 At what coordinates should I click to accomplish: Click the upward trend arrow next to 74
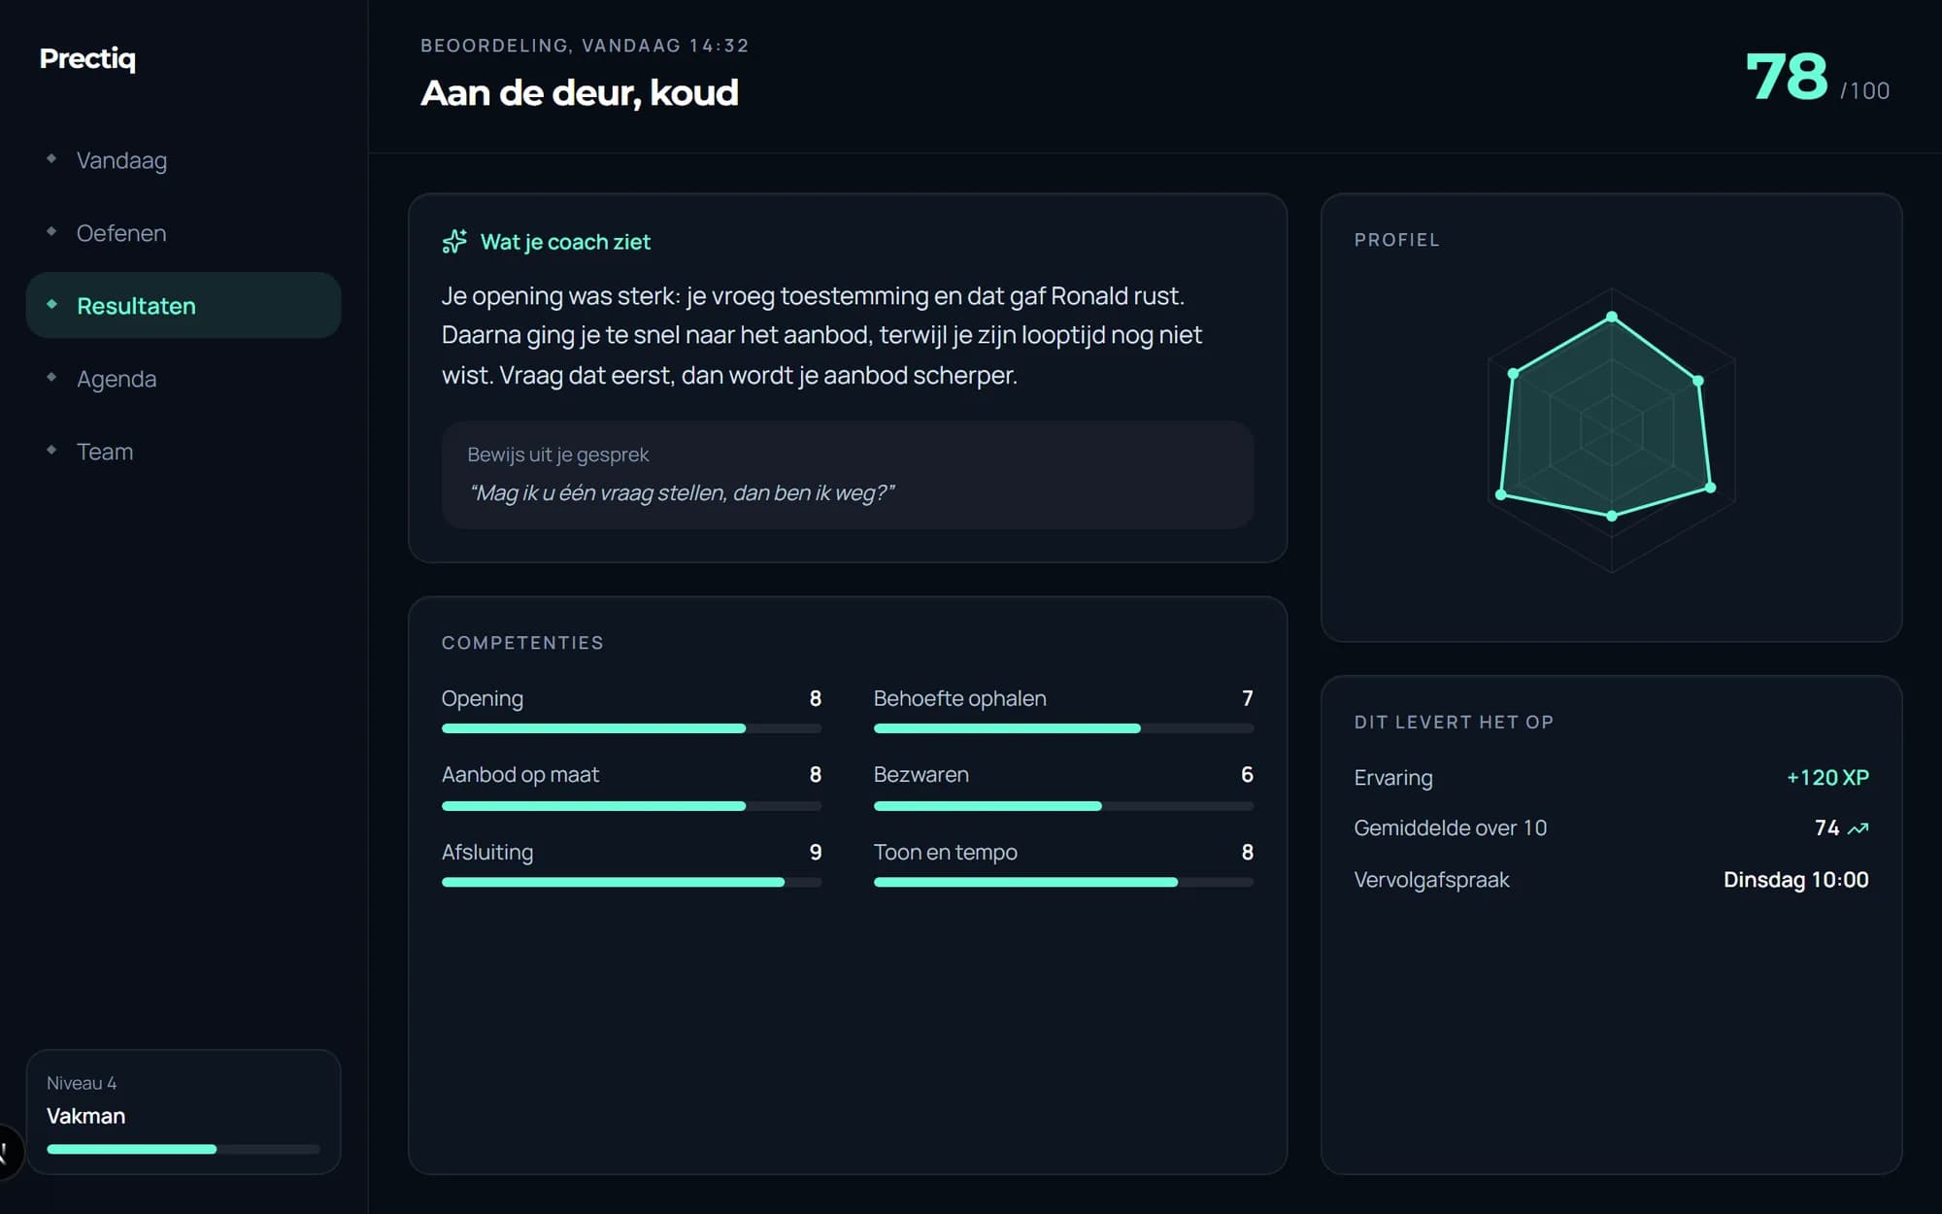(1858, 828)
